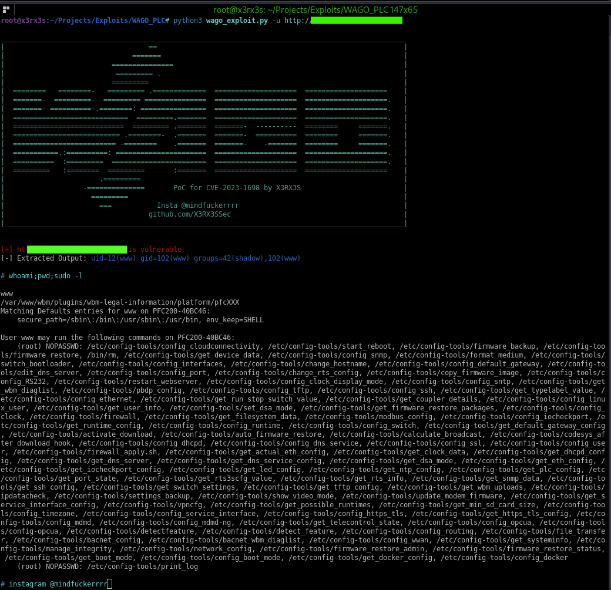611x590 pixels.
Task: Click '/etc/config-tools/config_docker' entry
Action: point(505,558)
